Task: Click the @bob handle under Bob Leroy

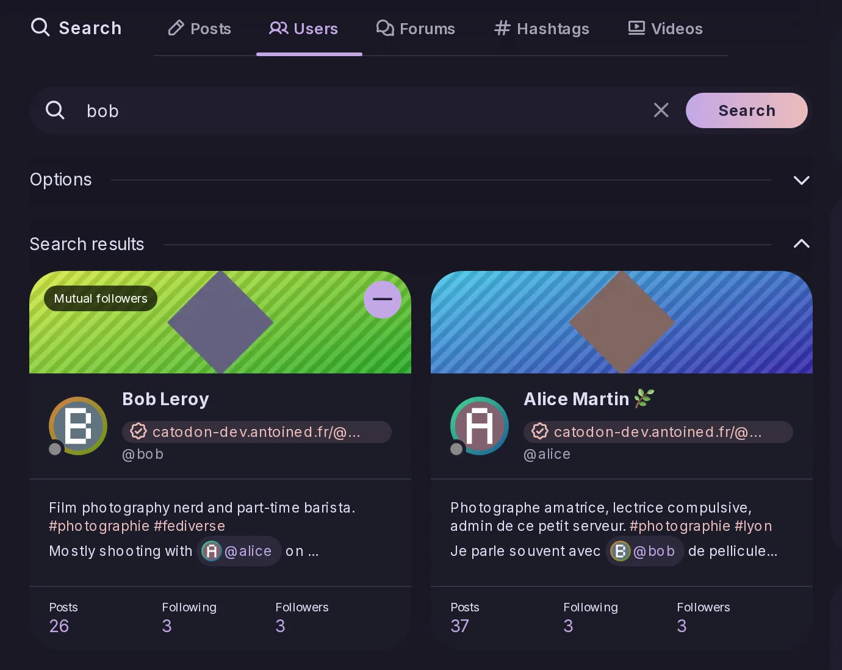Action: click(x=143, y=454)
